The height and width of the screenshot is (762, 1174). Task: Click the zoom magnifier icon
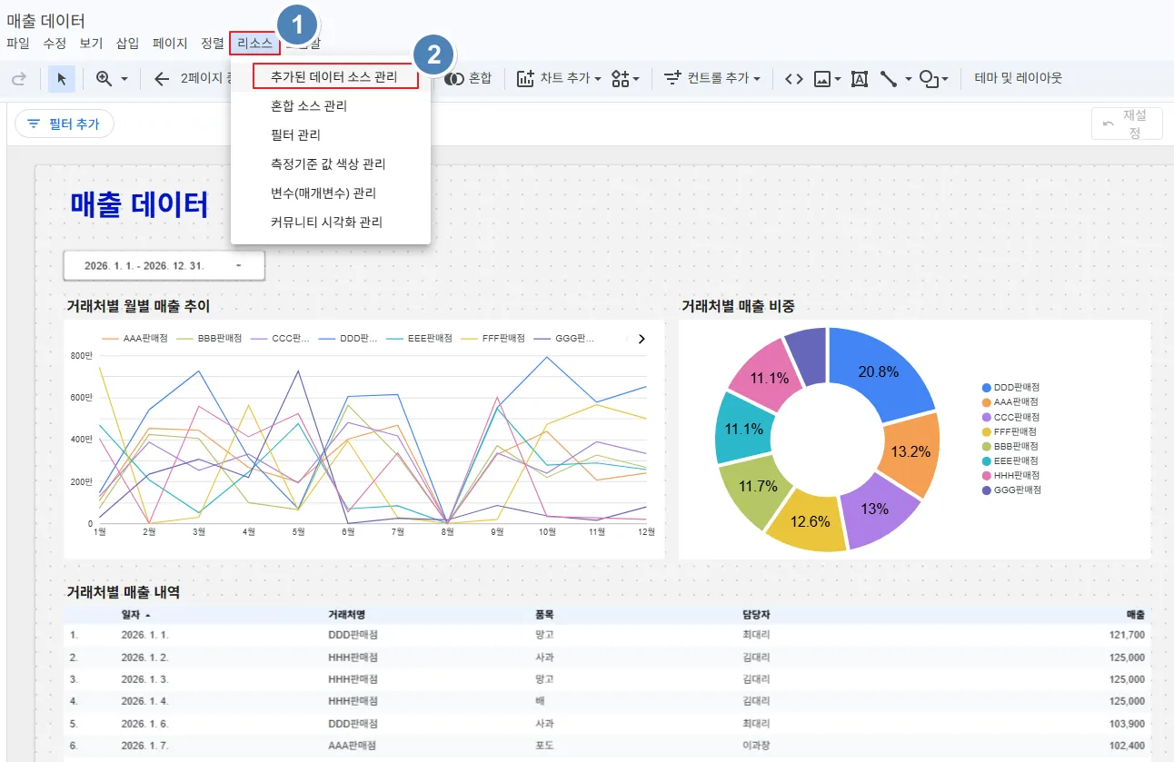(104, 79)
